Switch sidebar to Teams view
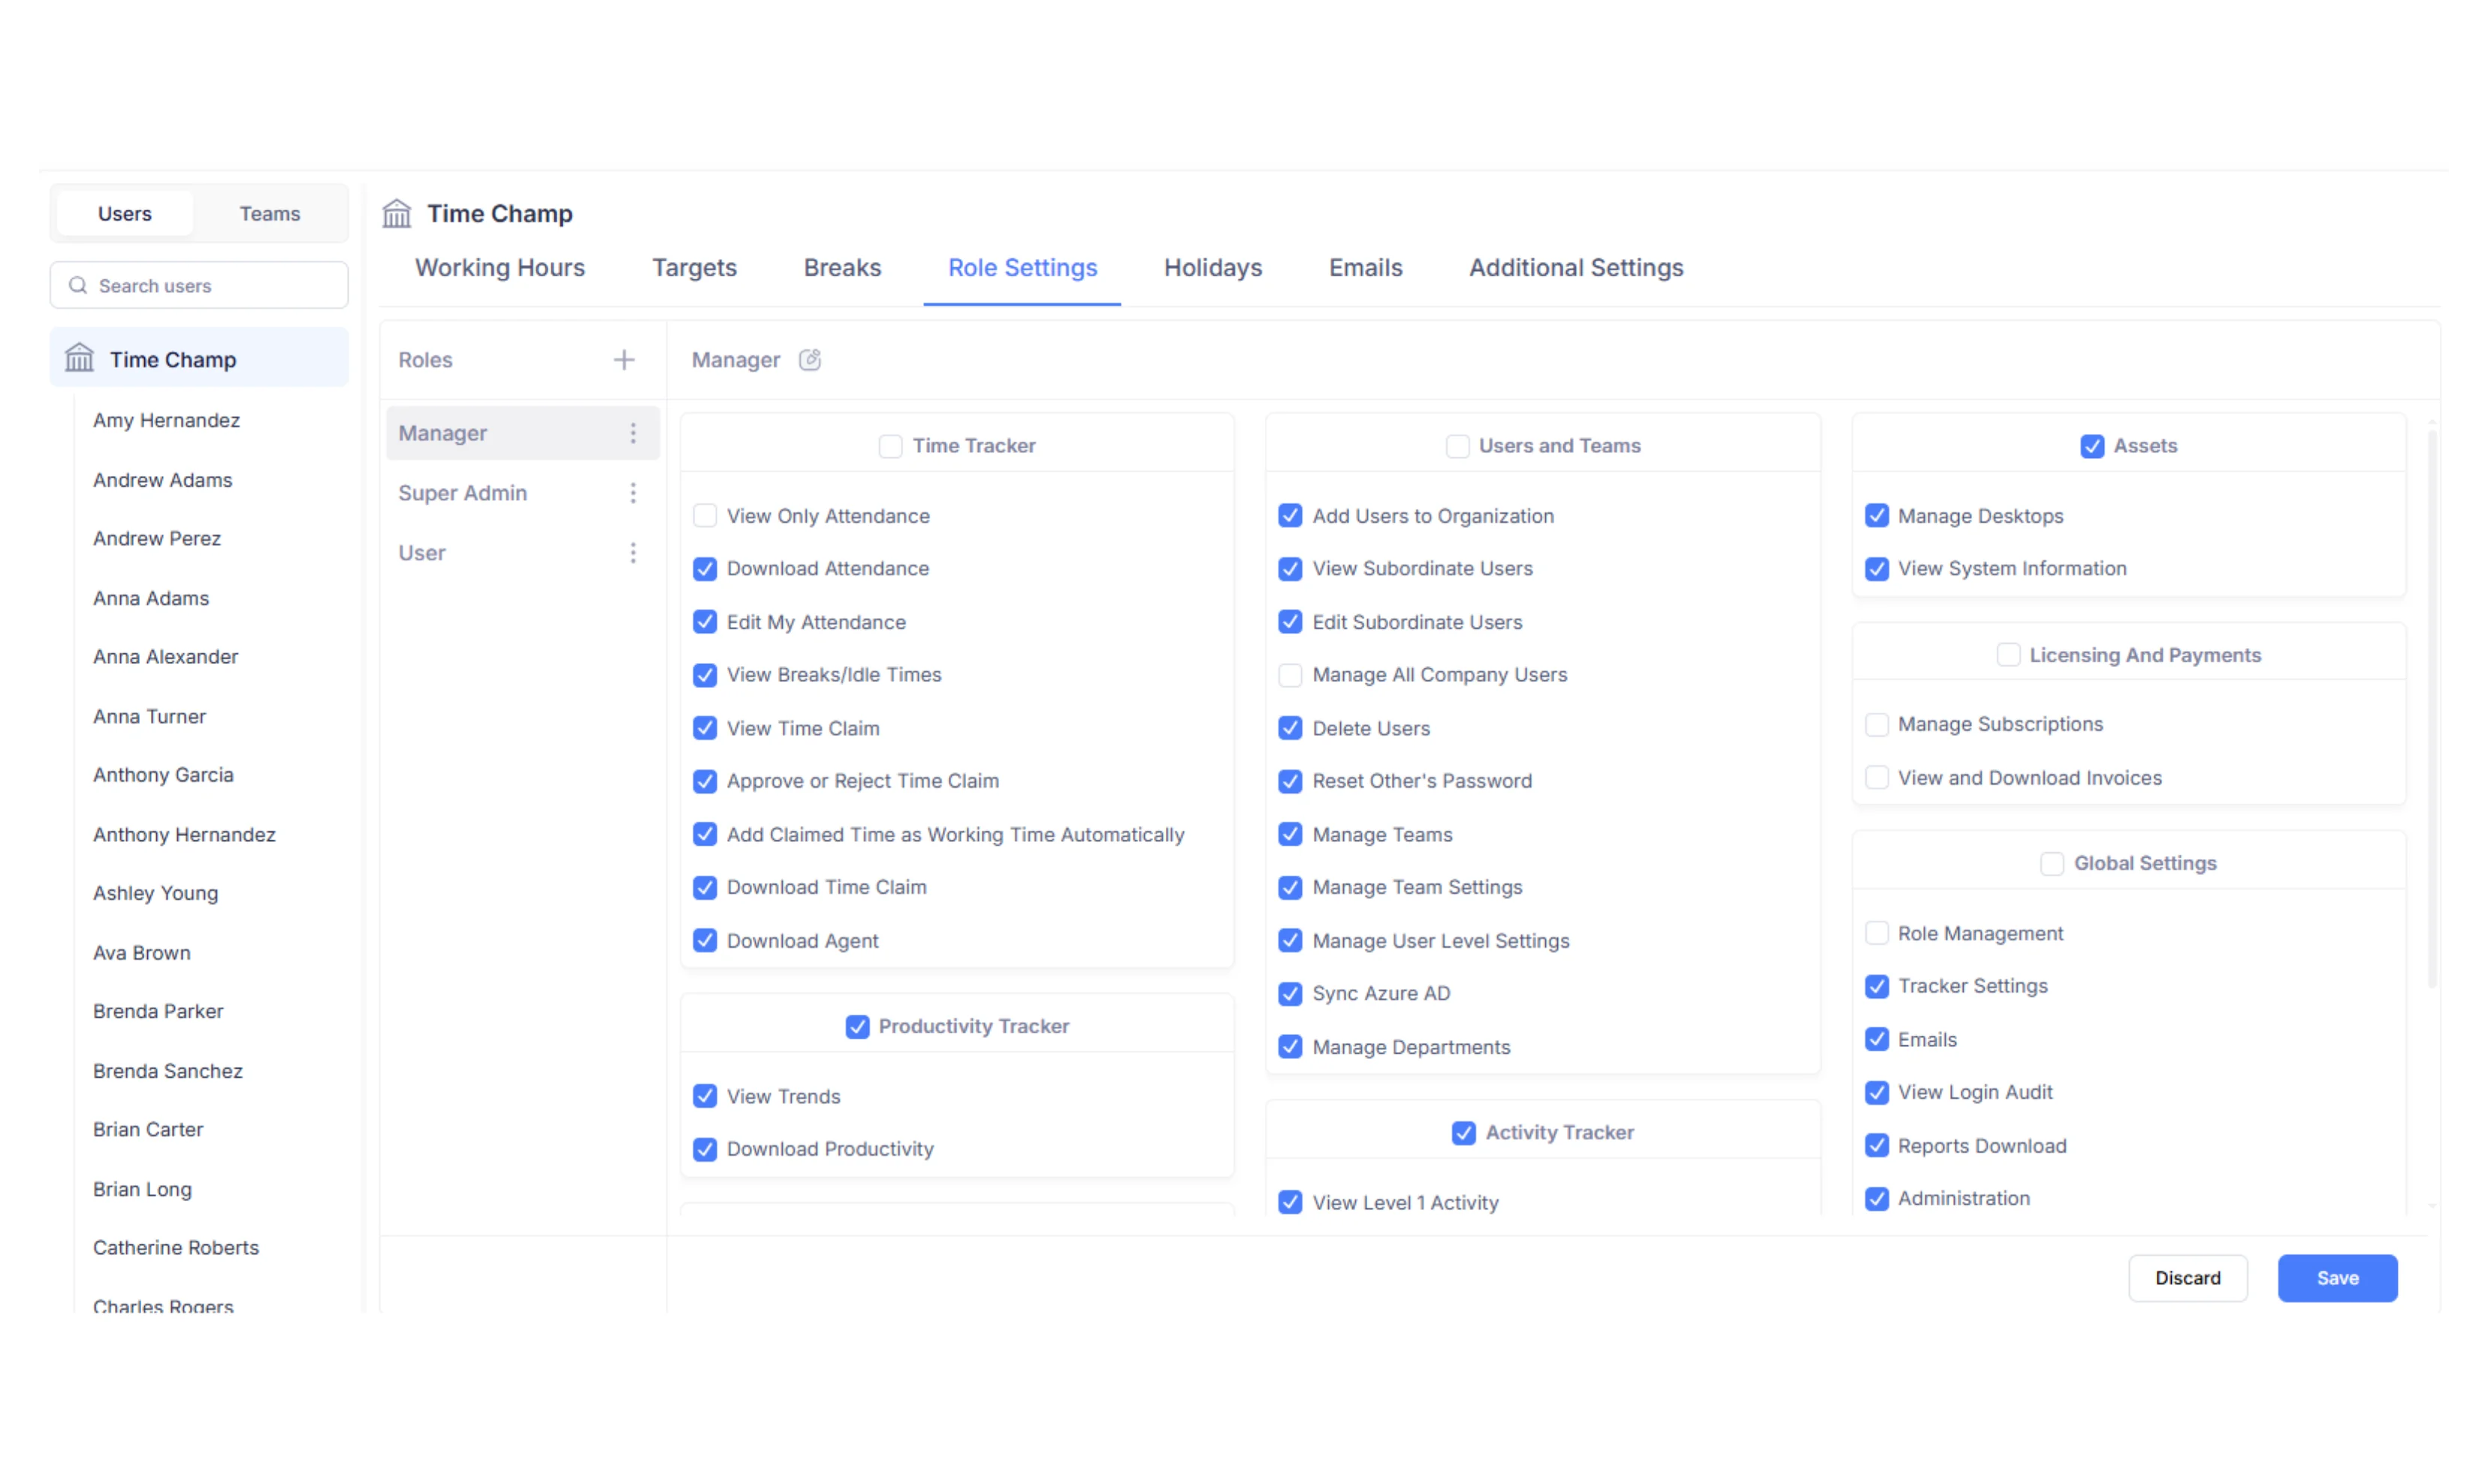Image resolution: width=2488 pixels, height=1484 pixels. [x=270, y=214]
